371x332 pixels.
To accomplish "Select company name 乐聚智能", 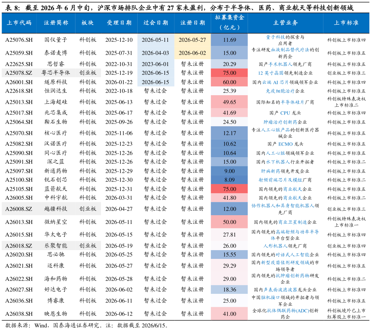I will 56,246.
